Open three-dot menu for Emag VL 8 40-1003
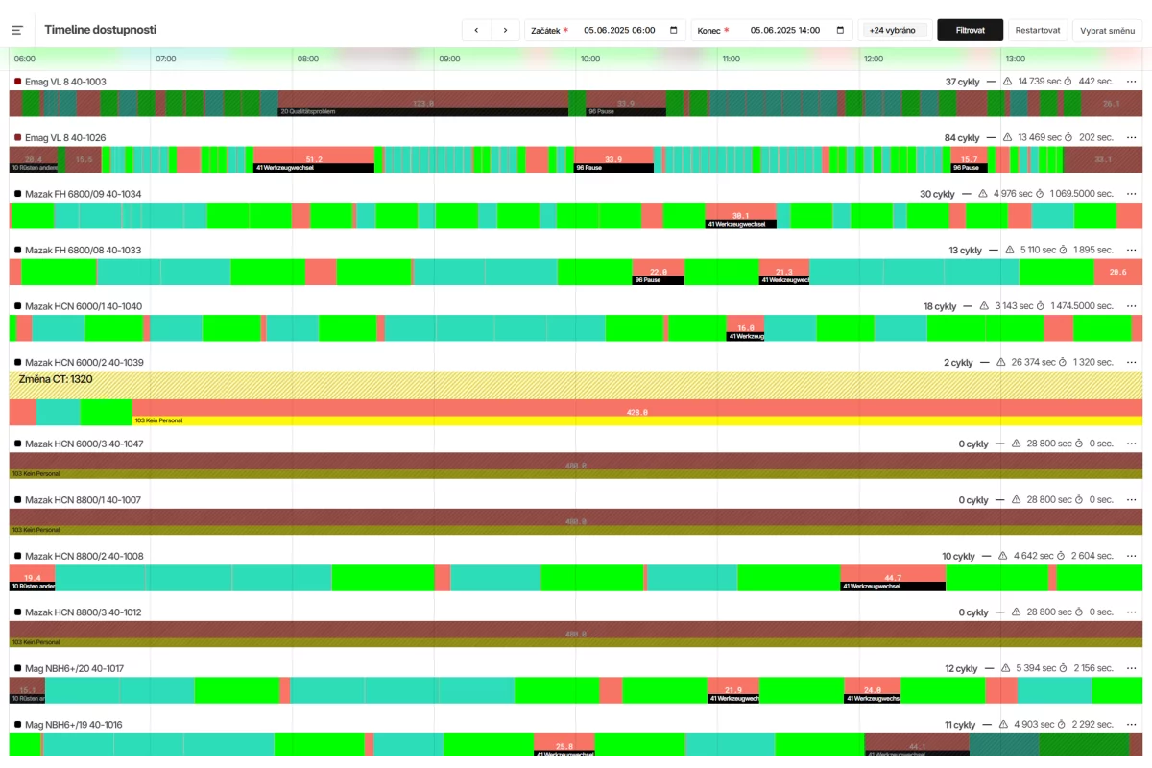Image resolution: width=1152 pixels, height=768 pixels. [x=1131, y=82]
